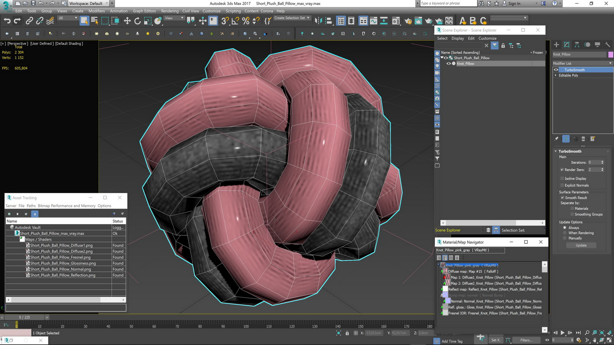The height and width of the screenshot is (345, 614).
Task: Enable the Isoline Display checkbox
Action: pos(562,179)
